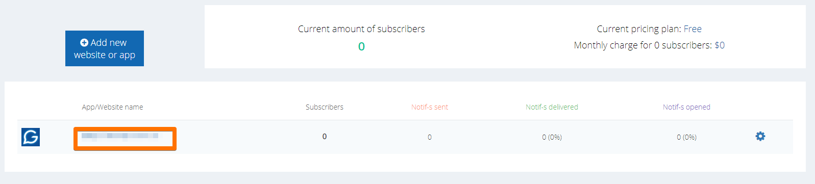Select the Notif-s sent column header

(x=430, y=107)
